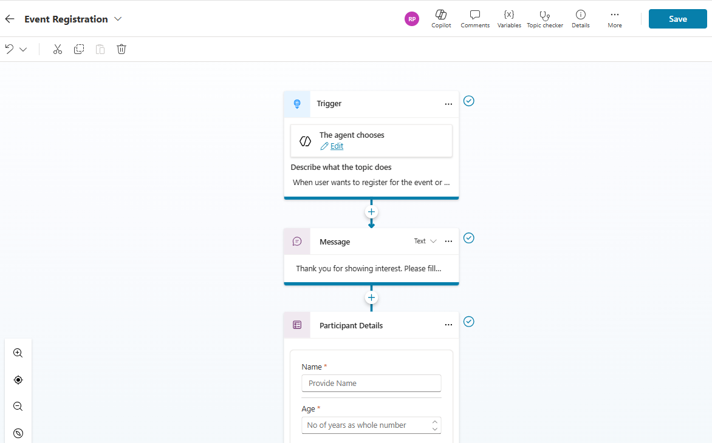The height and width of the screenshot is (443, 712).
Task: Open the Message type Text dropdown
Action: pos(425,242)
